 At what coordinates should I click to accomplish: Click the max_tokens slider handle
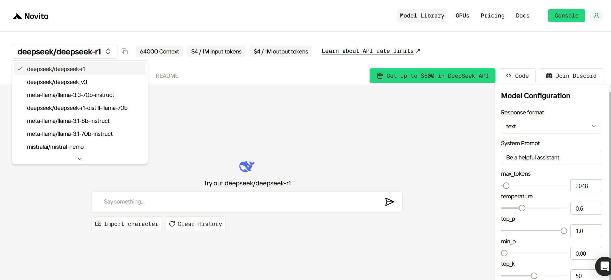click(x=506, y=186)
